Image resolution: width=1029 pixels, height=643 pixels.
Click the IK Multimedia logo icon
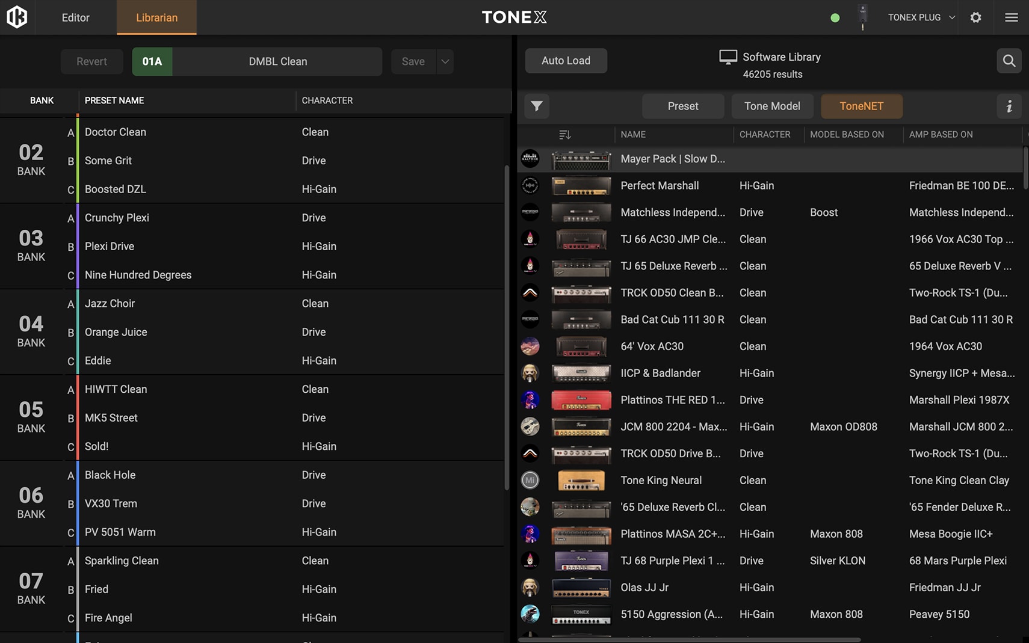pyautogui.click(x=17, y=17)
